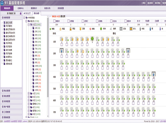Screen dimensions: 166x123
Task: Click the purple female figure legend icon
Action: click(x=160, y=29)
